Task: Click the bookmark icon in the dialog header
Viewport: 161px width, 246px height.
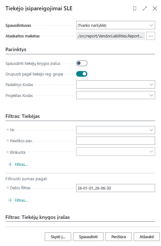Action: click(x=135, y=8)
